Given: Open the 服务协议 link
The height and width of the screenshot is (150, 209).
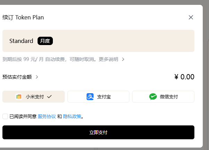Looking at the screenshot, I should point(47,116).
